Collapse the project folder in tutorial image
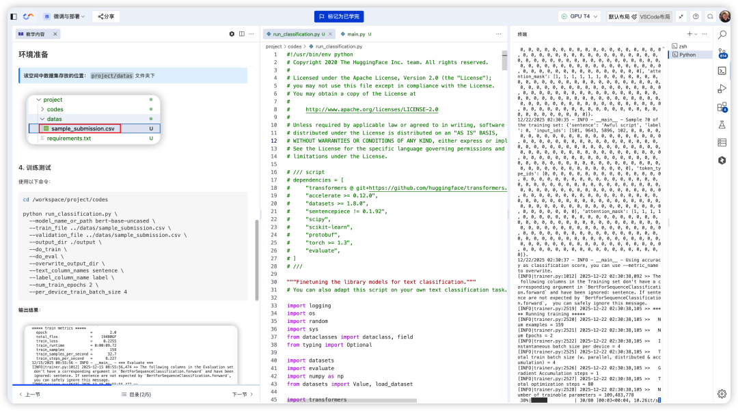 [38, 100]
